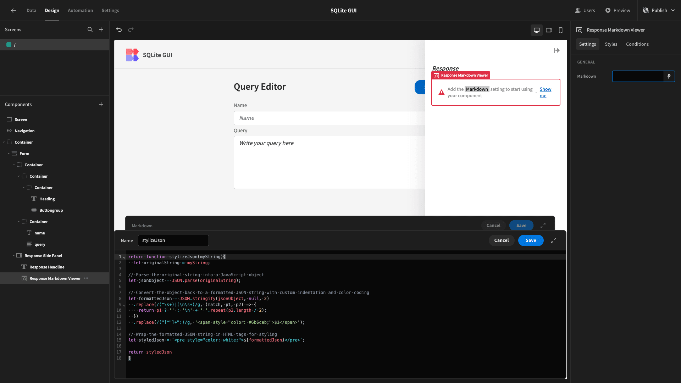This screenshot has width=681, height=383.
Task: Save the stylizeJson function
Action: [531, 240]
